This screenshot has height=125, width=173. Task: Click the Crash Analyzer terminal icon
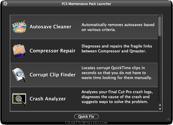[19, 99]
